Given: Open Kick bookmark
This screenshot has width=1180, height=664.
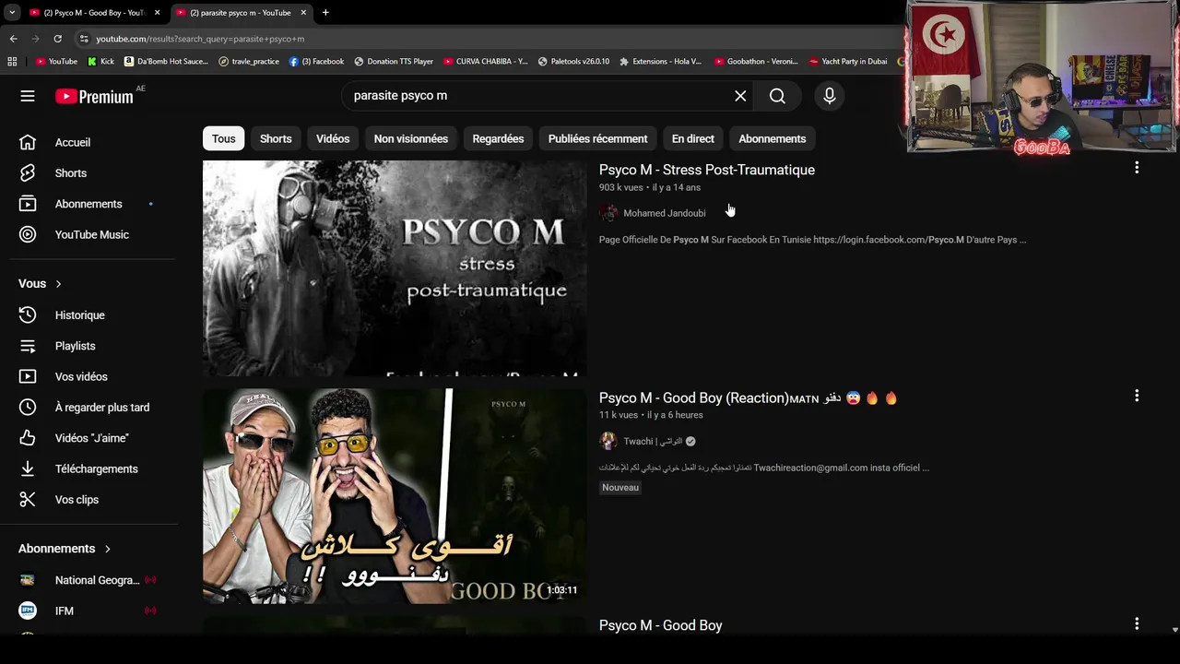Looking at the screenshot, I should [x=101, y=62].
